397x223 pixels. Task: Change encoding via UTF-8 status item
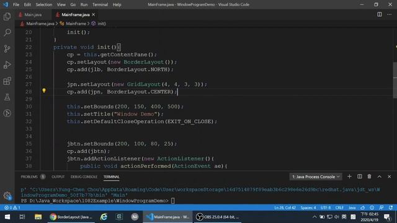coord(326,208)
